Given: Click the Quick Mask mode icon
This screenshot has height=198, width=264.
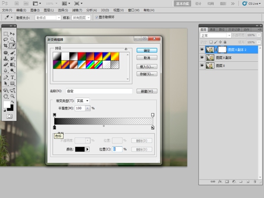Looking at the screenshot, I should [9, 116].
